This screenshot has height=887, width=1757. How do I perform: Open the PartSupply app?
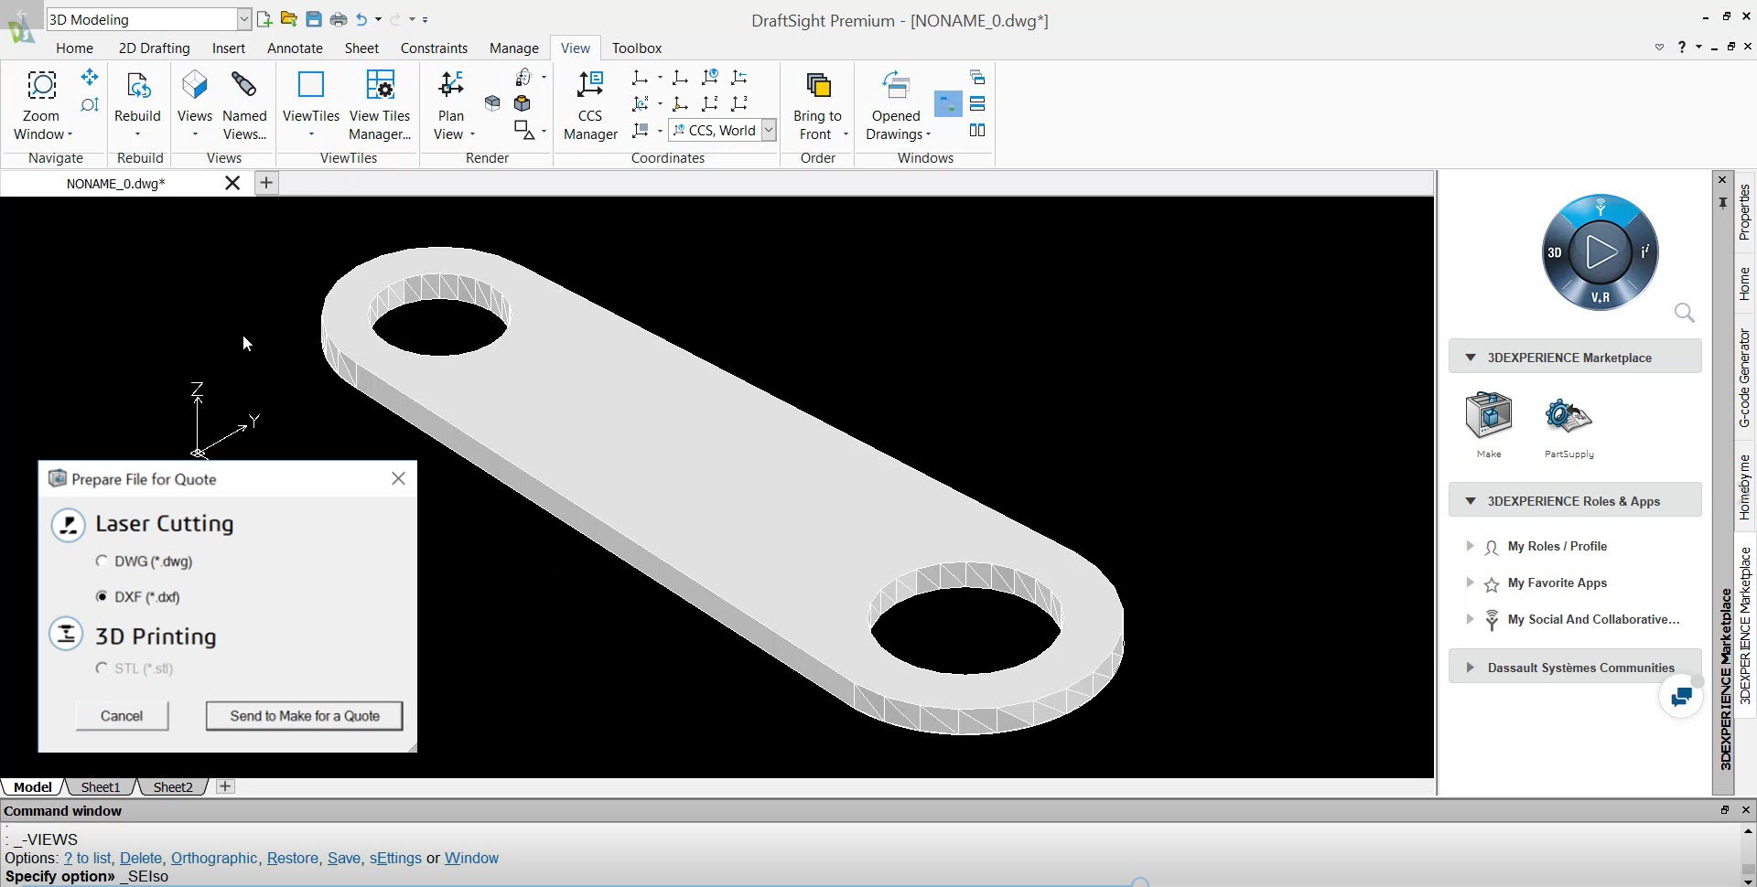(x=1568, y=427)
